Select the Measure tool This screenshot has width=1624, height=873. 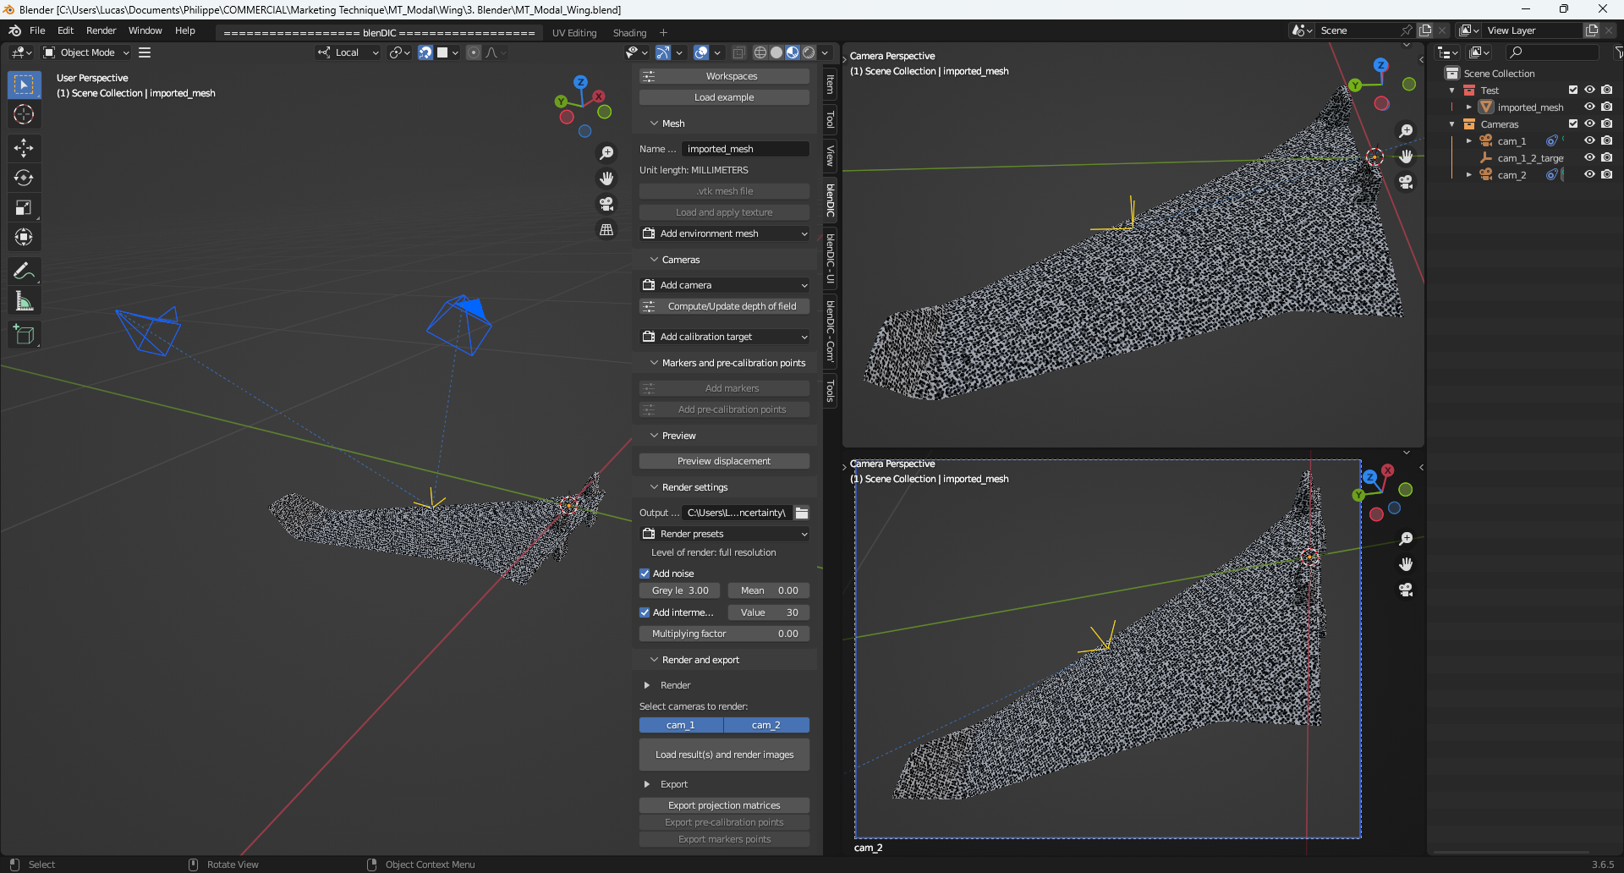(x=24, y=301)
